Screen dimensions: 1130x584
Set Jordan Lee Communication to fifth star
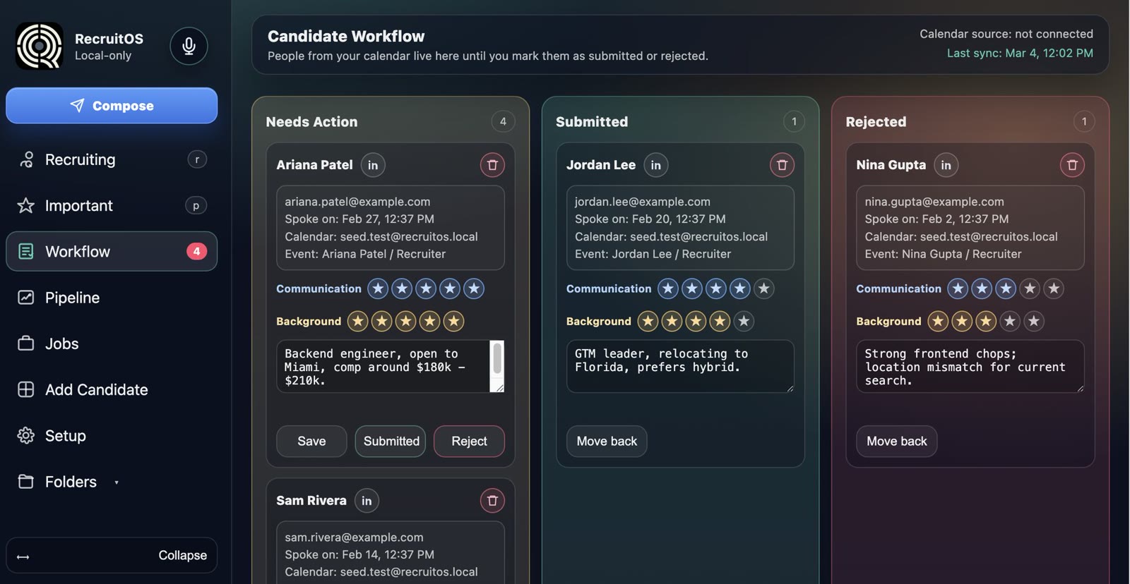763,288
